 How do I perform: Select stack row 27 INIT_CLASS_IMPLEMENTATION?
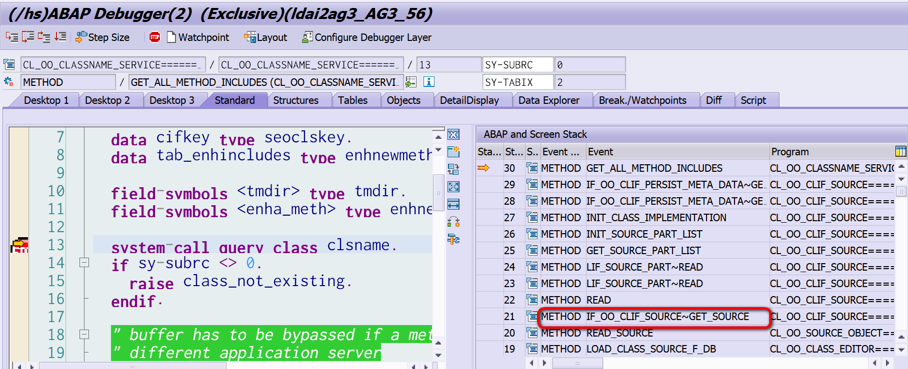coord(685,218)
